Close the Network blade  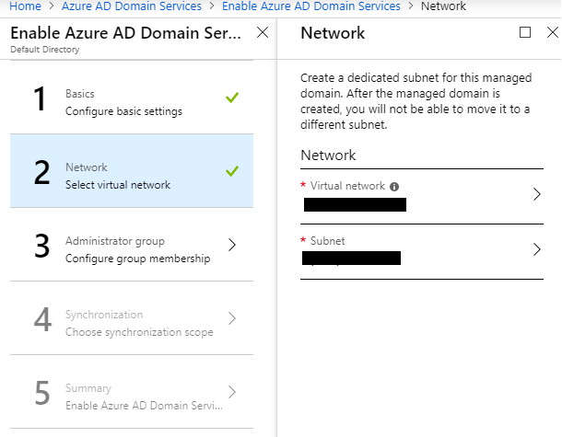[553, 32]
